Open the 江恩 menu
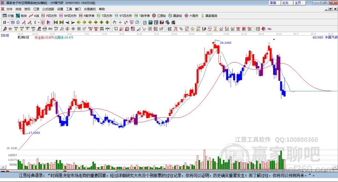This screenshot has height=182, width=338. (x=36, y=9)
